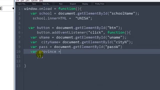160x90 pixels.
Task: Click the Inspect toolbar button
Action: coord(73,4)
